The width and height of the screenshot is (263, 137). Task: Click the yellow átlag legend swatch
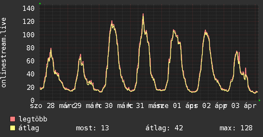(x=12, y=128)
